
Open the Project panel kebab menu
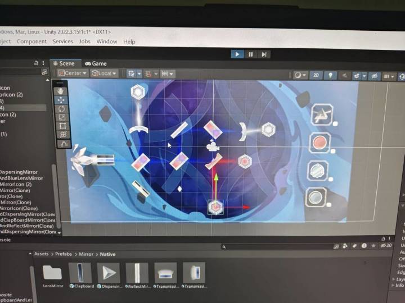[389, 238]
